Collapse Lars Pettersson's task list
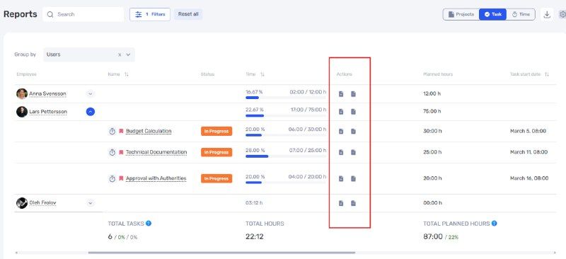Screen dimensions: 566x259 (91, 112)
